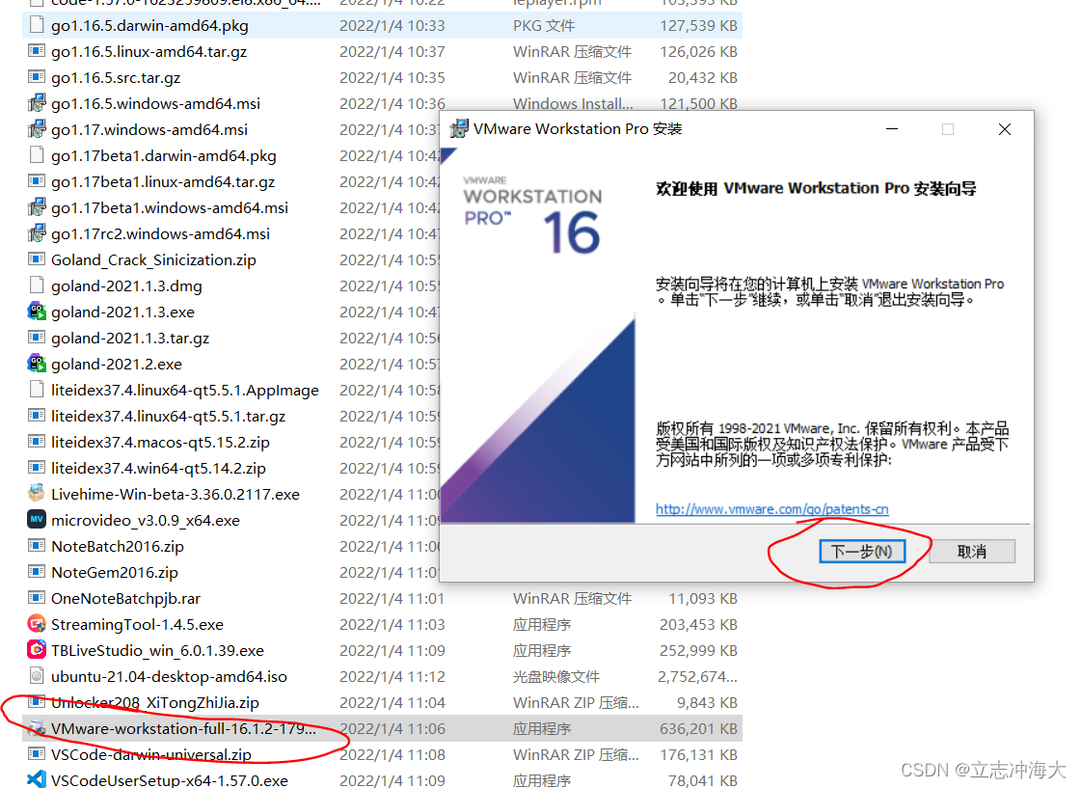Select go1.16.5.windows-amd64.msi installer icon
1081x788 pixels.
click(x=37, y=103)
